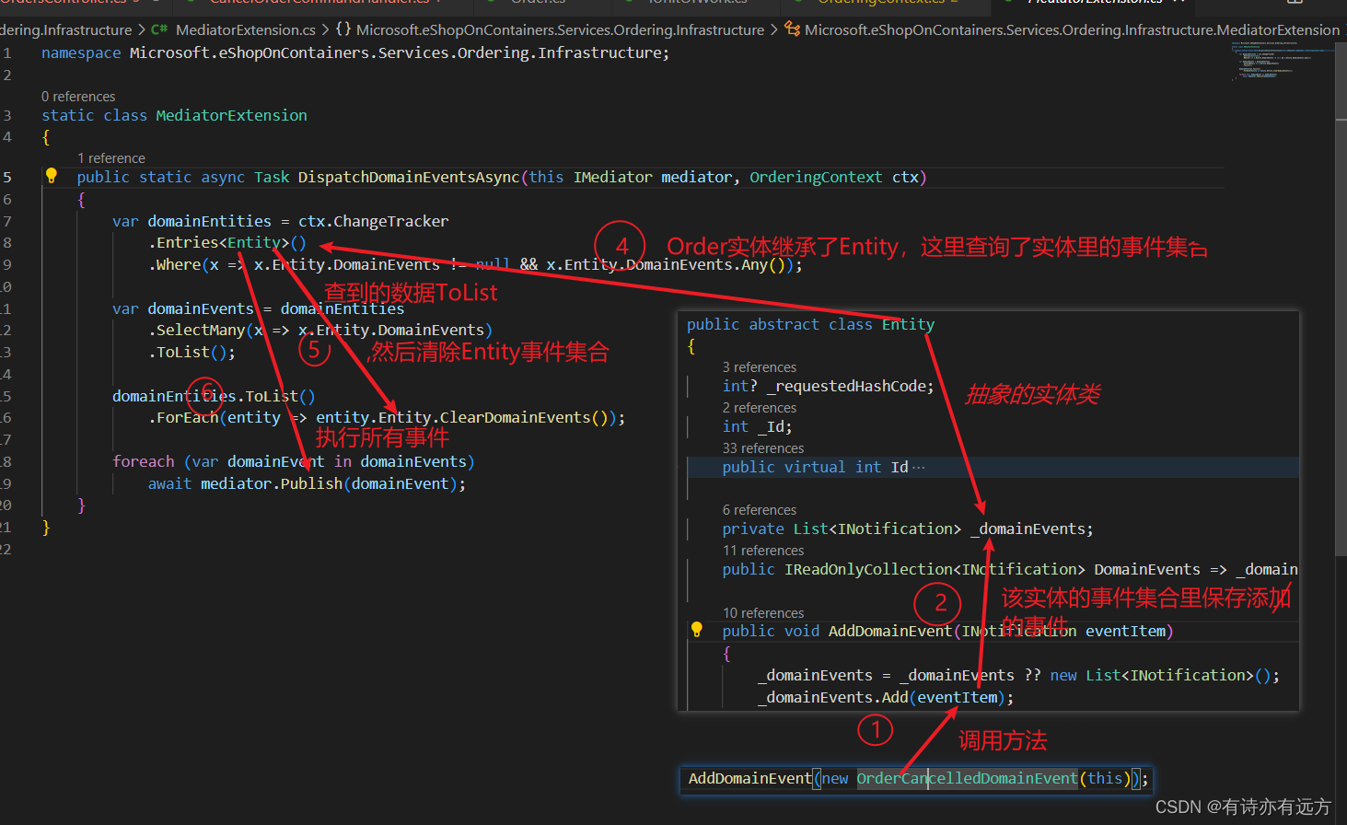Image resolution: width=1347 pixels, height=825 pixels.
Task: Click 'SelectMany' call
Action: (201, 330)
